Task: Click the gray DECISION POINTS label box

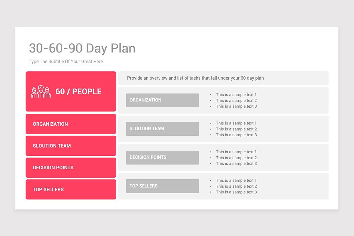Action: point(163,158)
